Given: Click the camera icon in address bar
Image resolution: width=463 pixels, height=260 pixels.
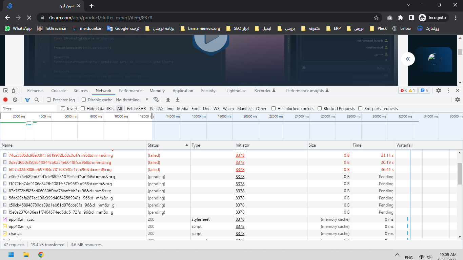Looking at the screenshot, I should pos(390,18).
